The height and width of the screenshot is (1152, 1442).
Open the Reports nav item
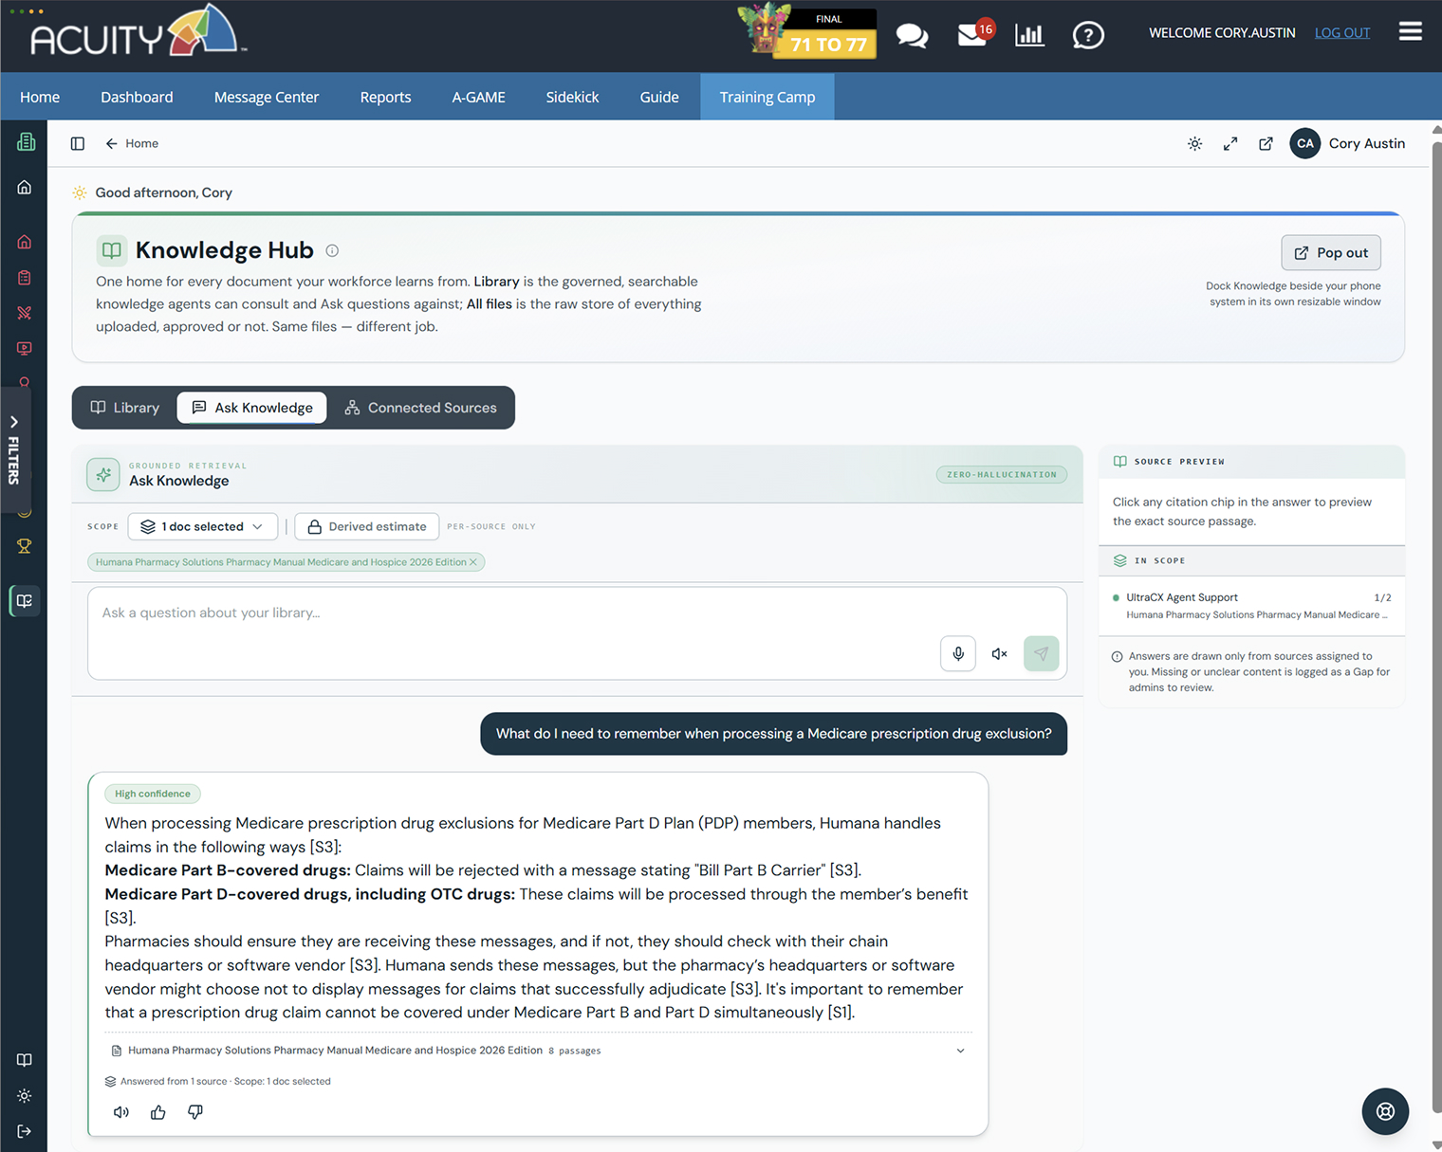click(x=385, y=97)
